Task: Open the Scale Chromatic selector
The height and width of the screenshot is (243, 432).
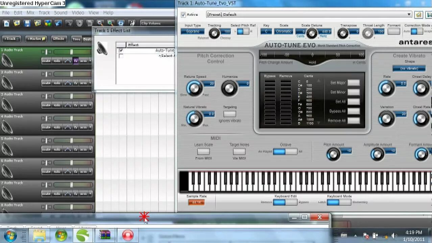Action: point(284,31)
